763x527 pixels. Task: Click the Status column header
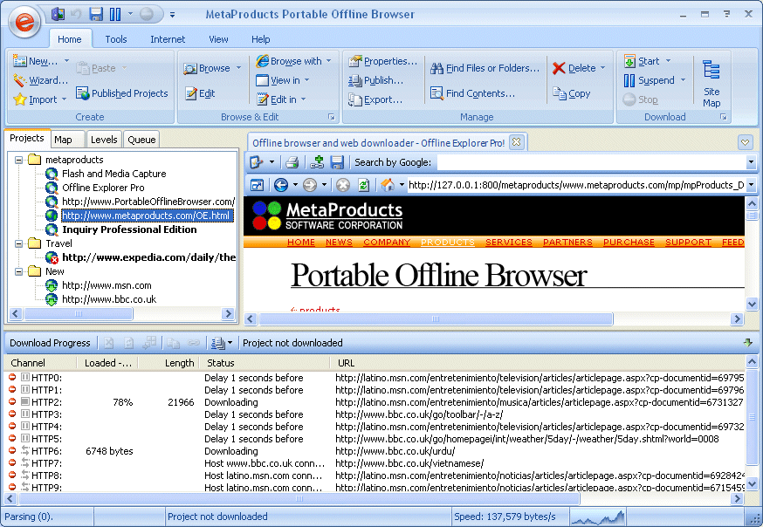tap(265, 363)
